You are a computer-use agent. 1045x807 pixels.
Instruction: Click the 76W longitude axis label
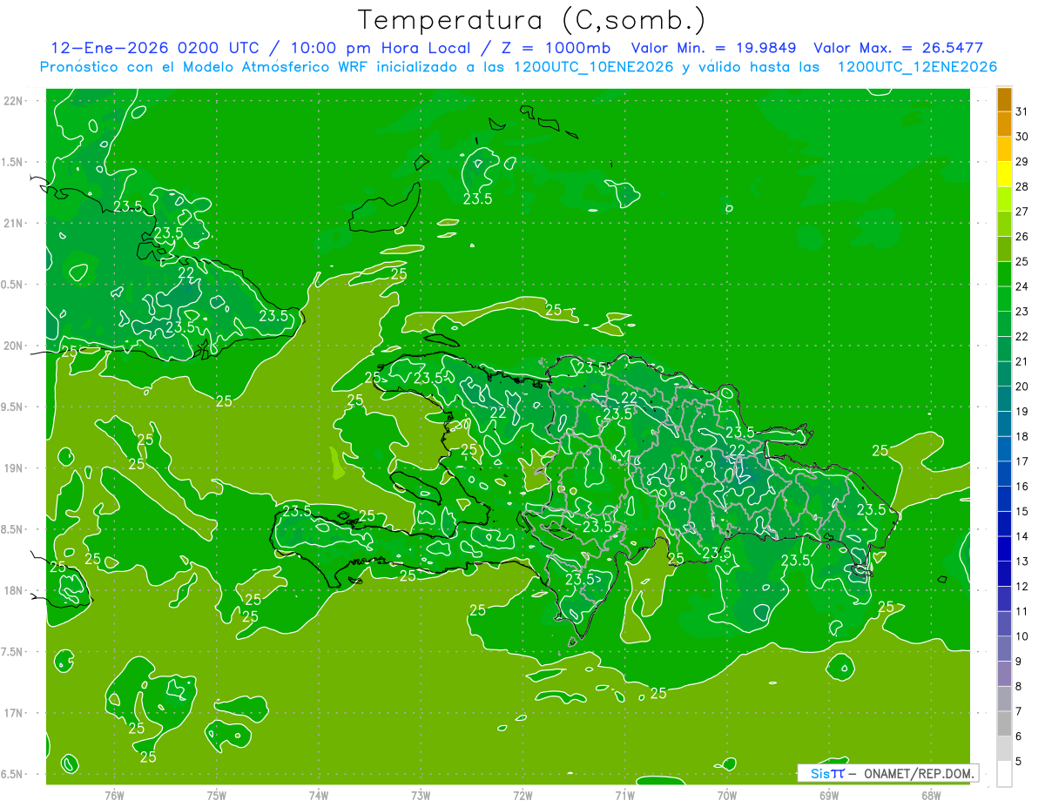click(114, 796)
